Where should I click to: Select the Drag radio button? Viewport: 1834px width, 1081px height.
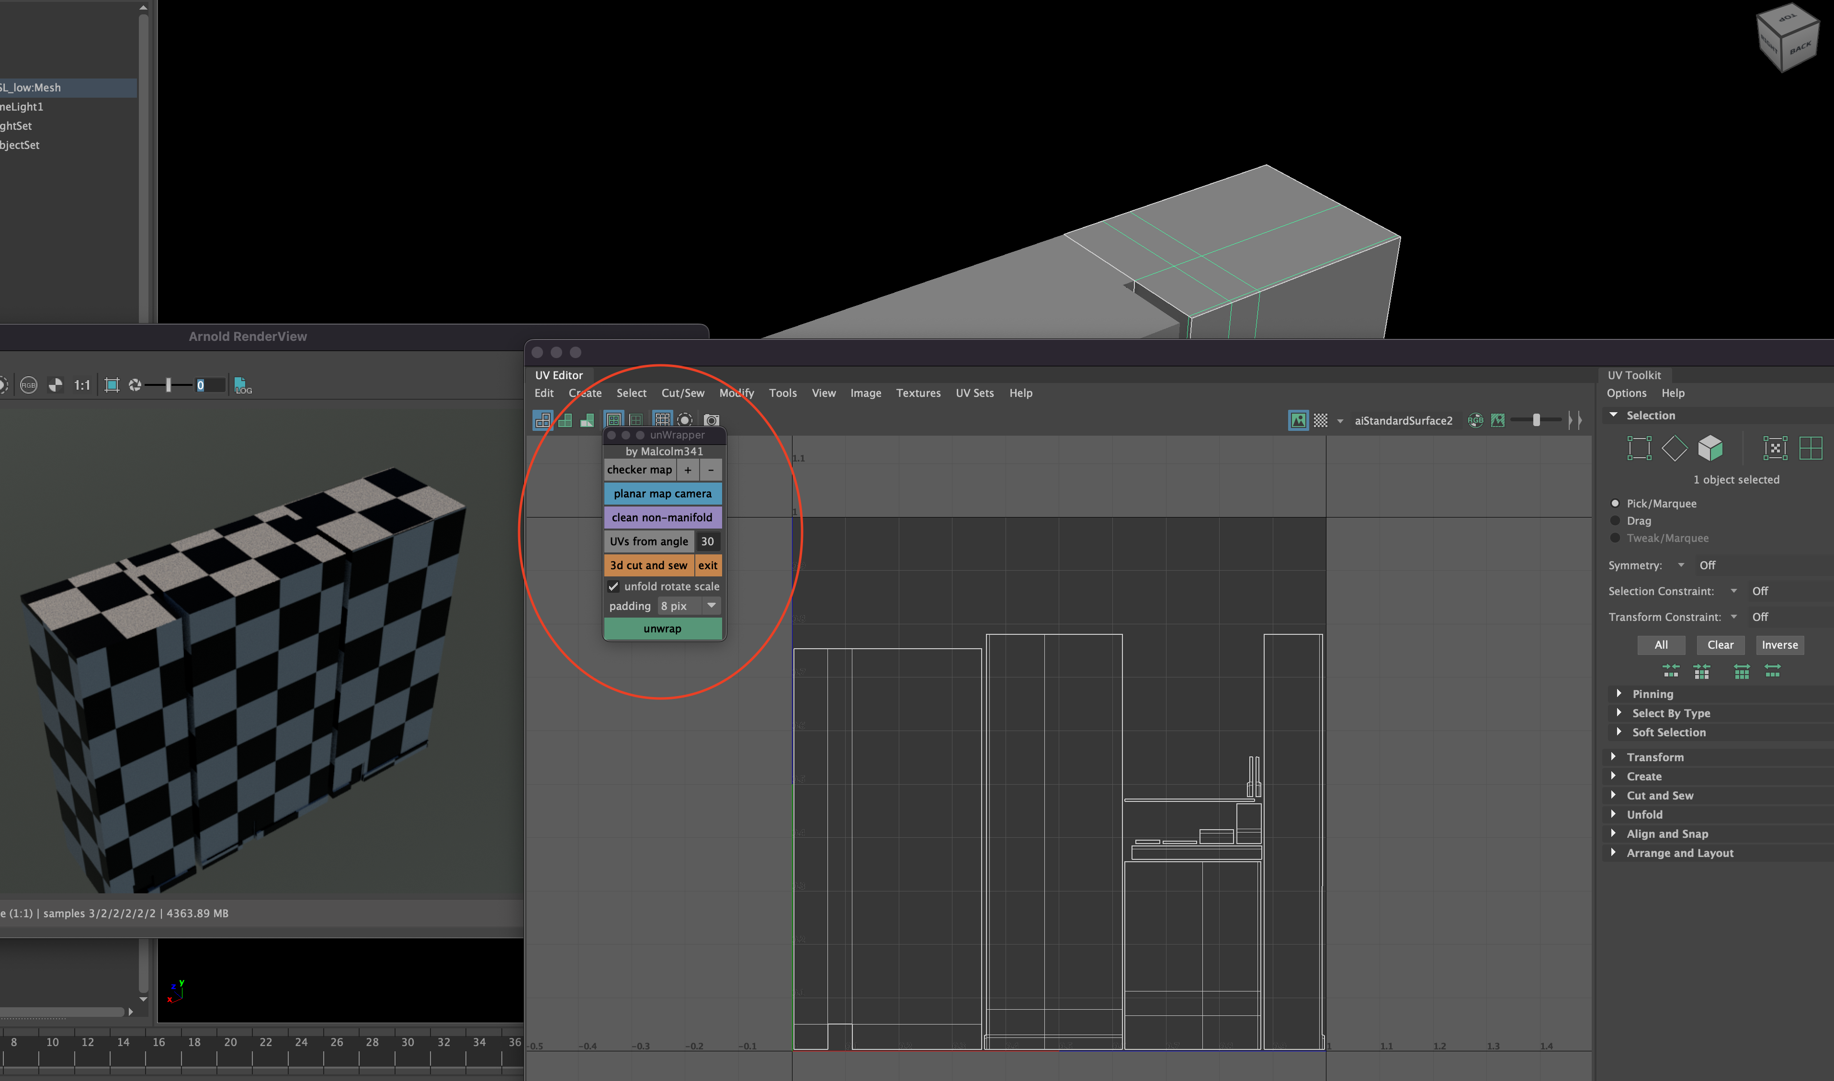(x=1615, y=521)
